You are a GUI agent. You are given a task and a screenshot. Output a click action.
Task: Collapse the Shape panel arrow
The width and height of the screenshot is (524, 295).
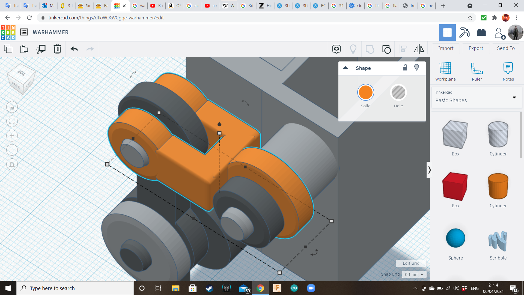click(x=345, y=68)
